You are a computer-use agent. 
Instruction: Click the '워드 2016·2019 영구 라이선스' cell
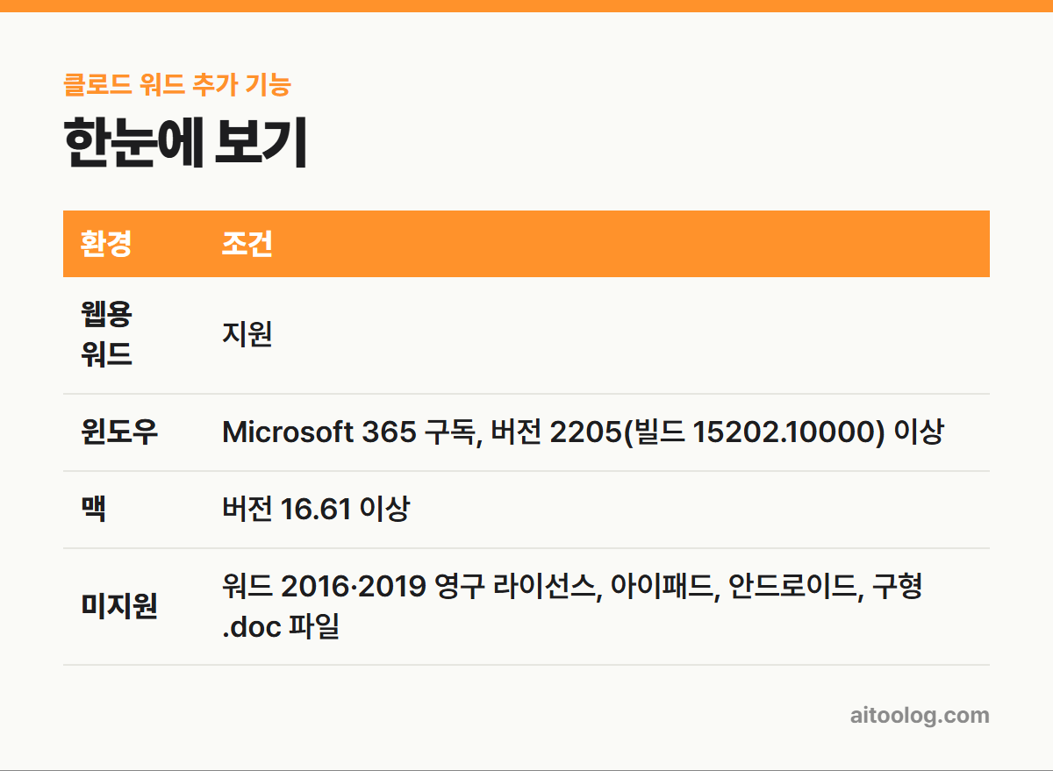(572, 606)
